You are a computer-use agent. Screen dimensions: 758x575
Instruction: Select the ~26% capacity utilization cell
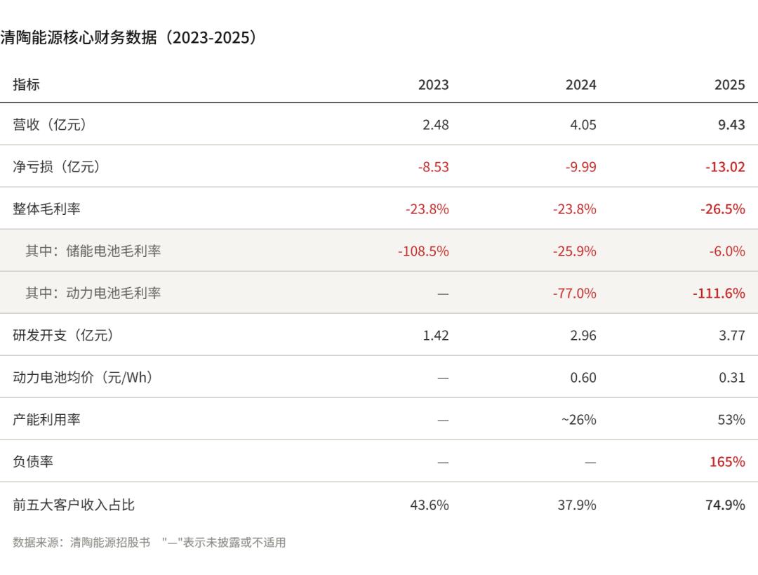tap(578, 420)
